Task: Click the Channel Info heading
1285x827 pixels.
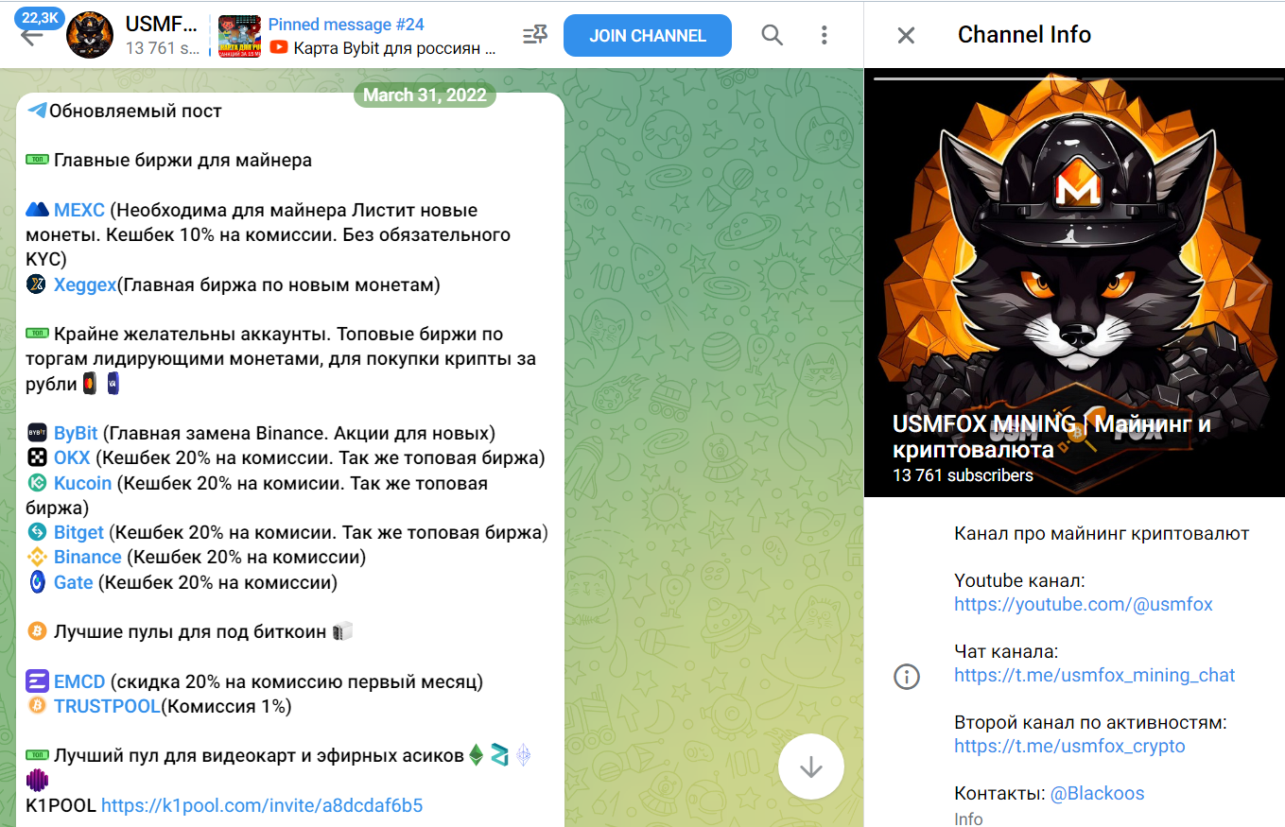Action: coord(1024,35)
